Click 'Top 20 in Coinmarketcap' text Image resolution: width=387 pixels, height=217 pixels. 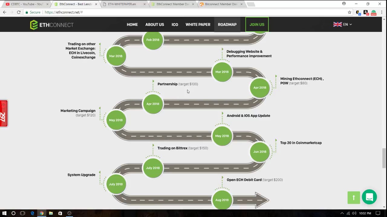pos(301,143)
